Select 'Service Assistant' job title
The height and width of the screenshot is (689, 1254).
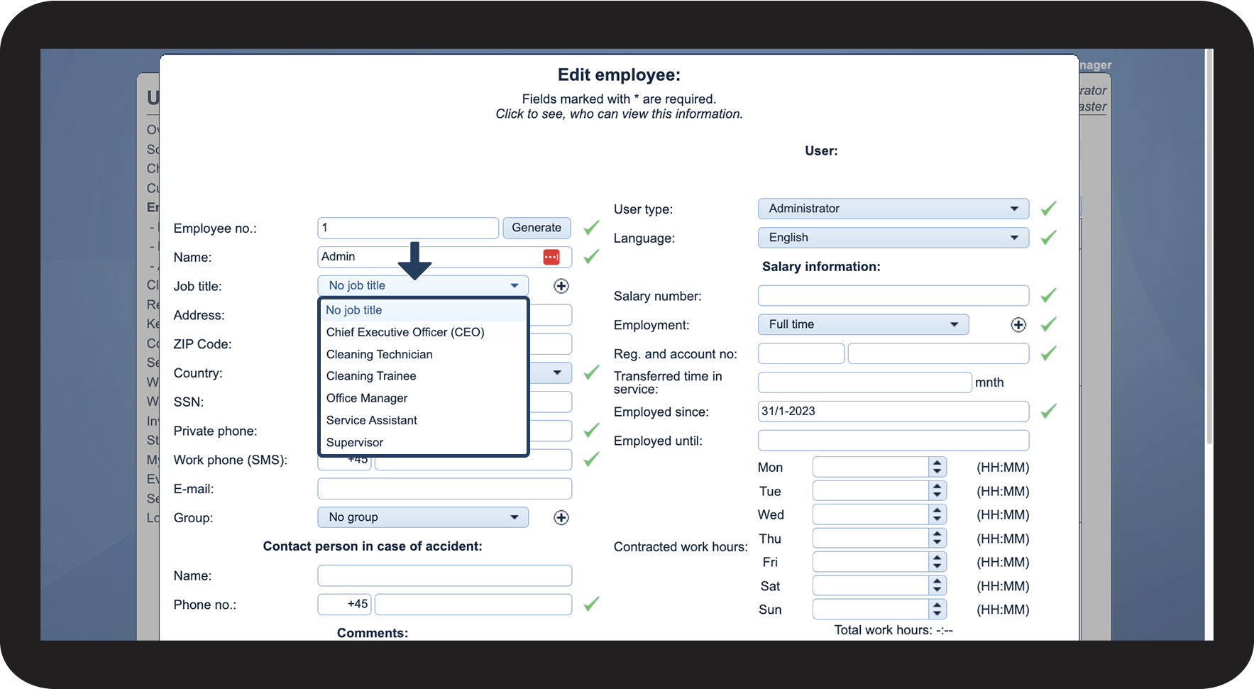pyautogui.click(x=424, y=420)
